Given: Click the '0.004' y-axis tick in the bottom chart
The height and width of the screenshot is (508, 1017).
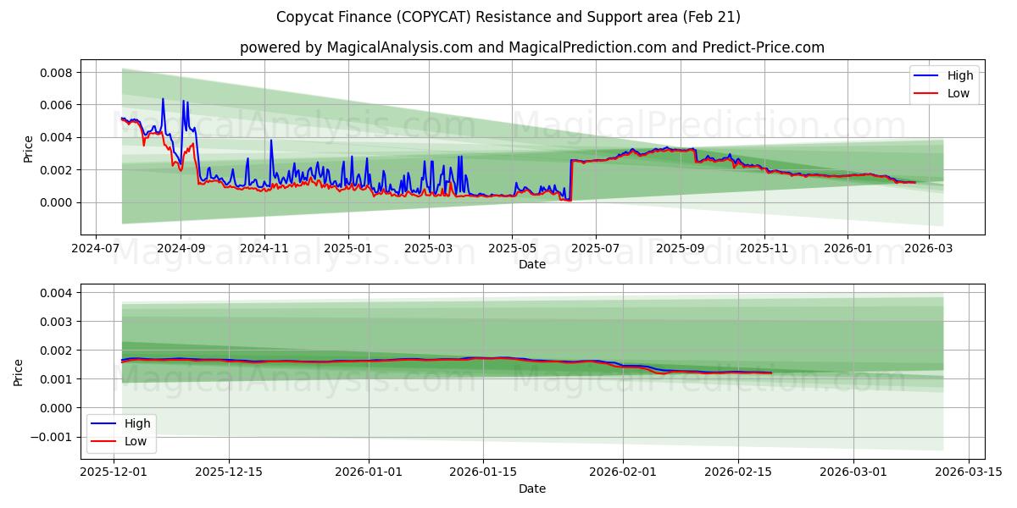Looking at the screenshot, I should click(58, 293).
